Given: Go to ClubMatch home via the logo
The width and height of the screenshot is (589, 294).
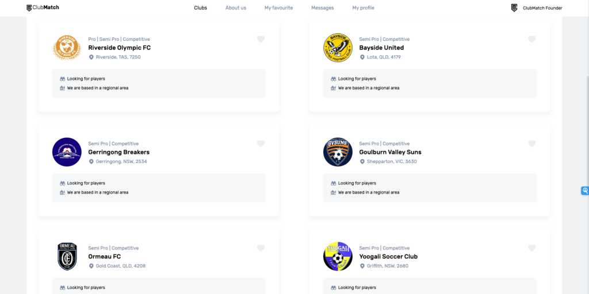Looking at the screenshot, I should tap(43, 7).
